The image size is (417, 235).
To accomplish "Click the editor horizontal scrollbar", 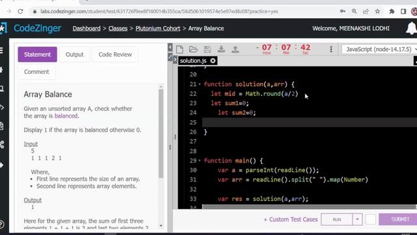I will [x=309, y=207].
